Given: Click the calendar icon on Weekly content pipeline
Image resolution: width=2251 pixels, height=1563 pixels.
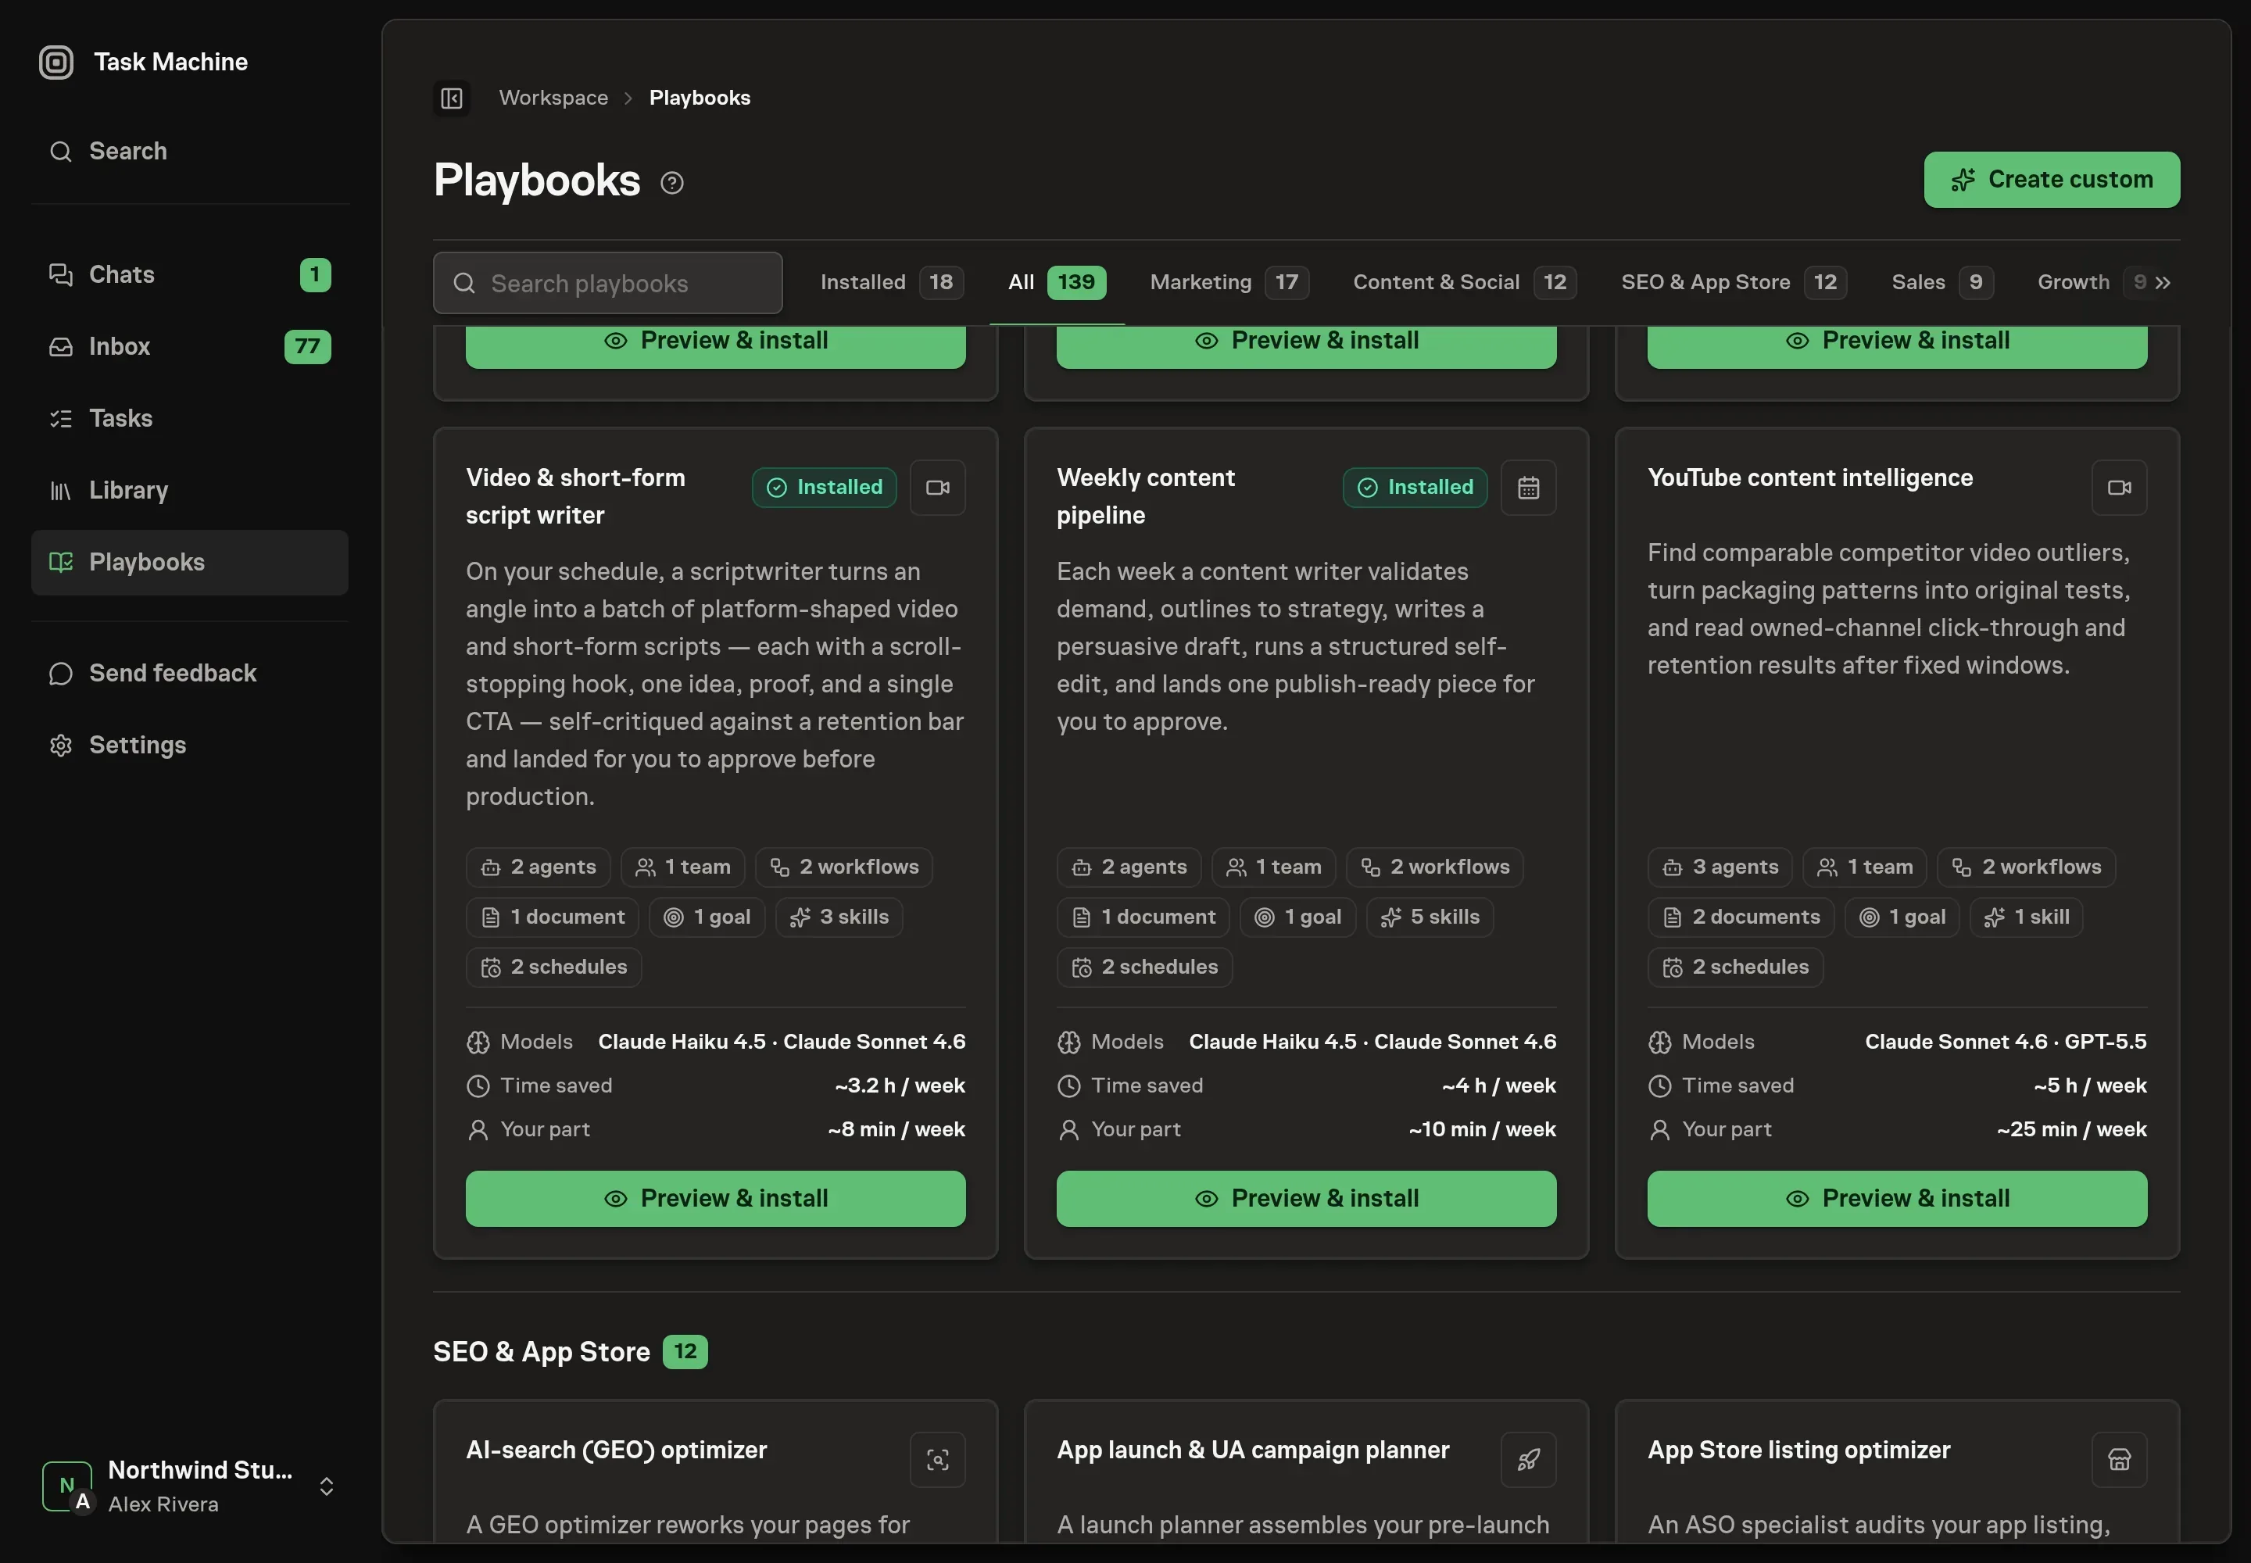Looking at the screenshot, I should click(x=1528, y=488).
